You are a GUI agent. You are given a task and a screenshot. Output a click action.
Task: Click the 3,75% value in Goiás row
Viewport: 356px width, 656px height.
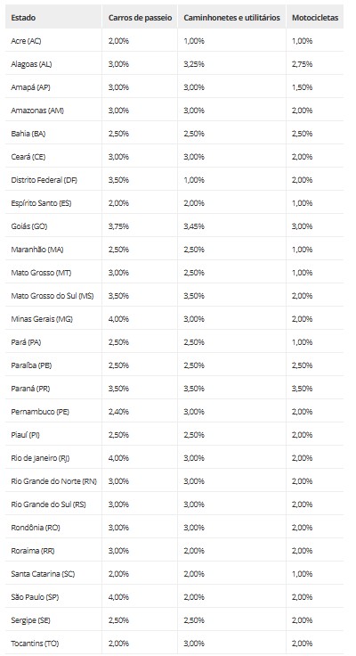(x=118, y=226)
